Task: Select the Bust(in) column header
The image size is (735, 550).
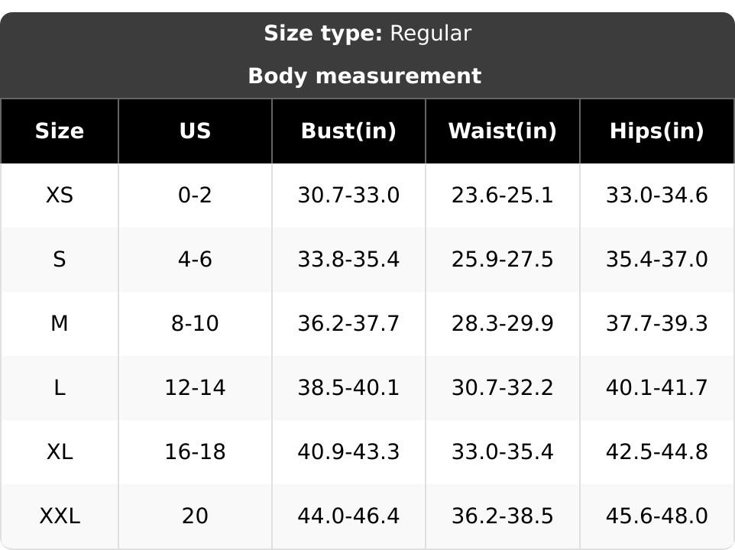Action: [348, 131]
